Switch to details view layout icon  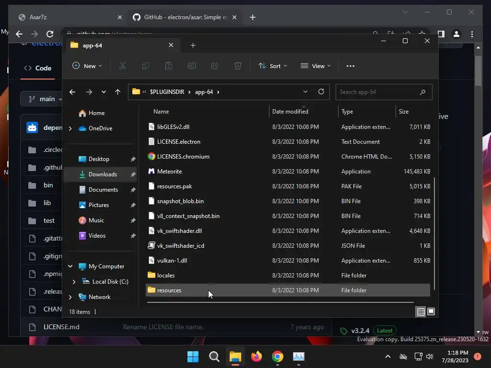(x=421, y=311)
